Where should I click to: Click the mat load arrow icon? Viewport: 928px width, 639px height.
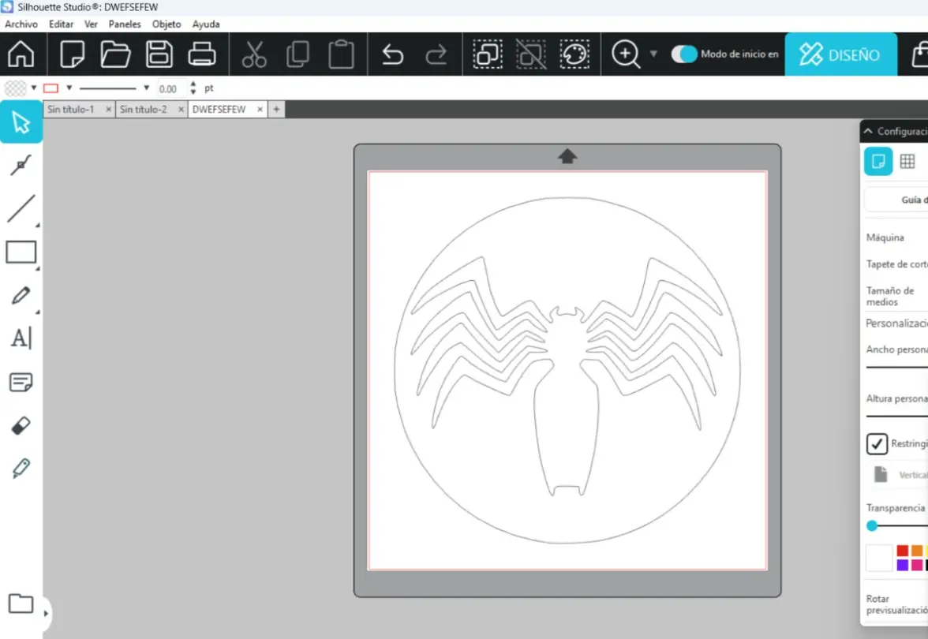coord(567,156)
